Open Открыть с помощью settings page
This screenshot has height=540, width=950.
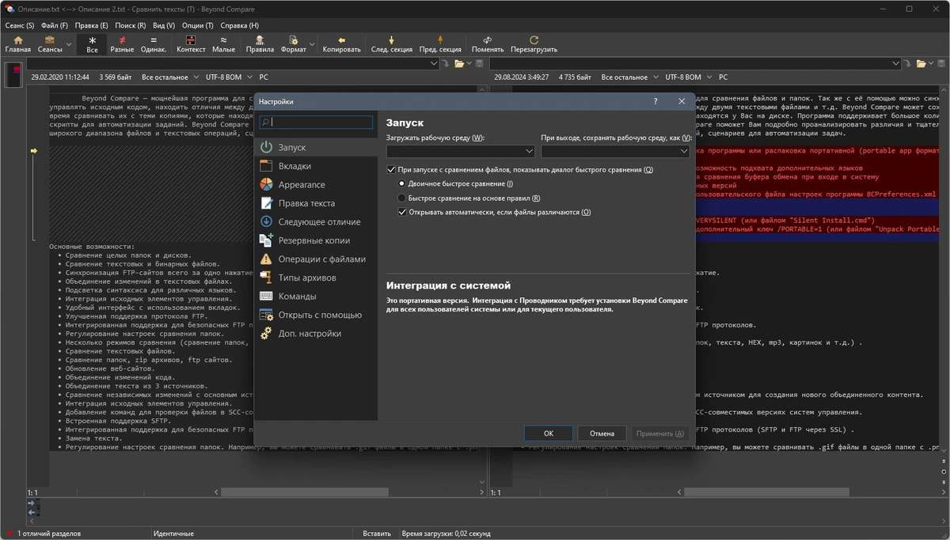[317, 315]
